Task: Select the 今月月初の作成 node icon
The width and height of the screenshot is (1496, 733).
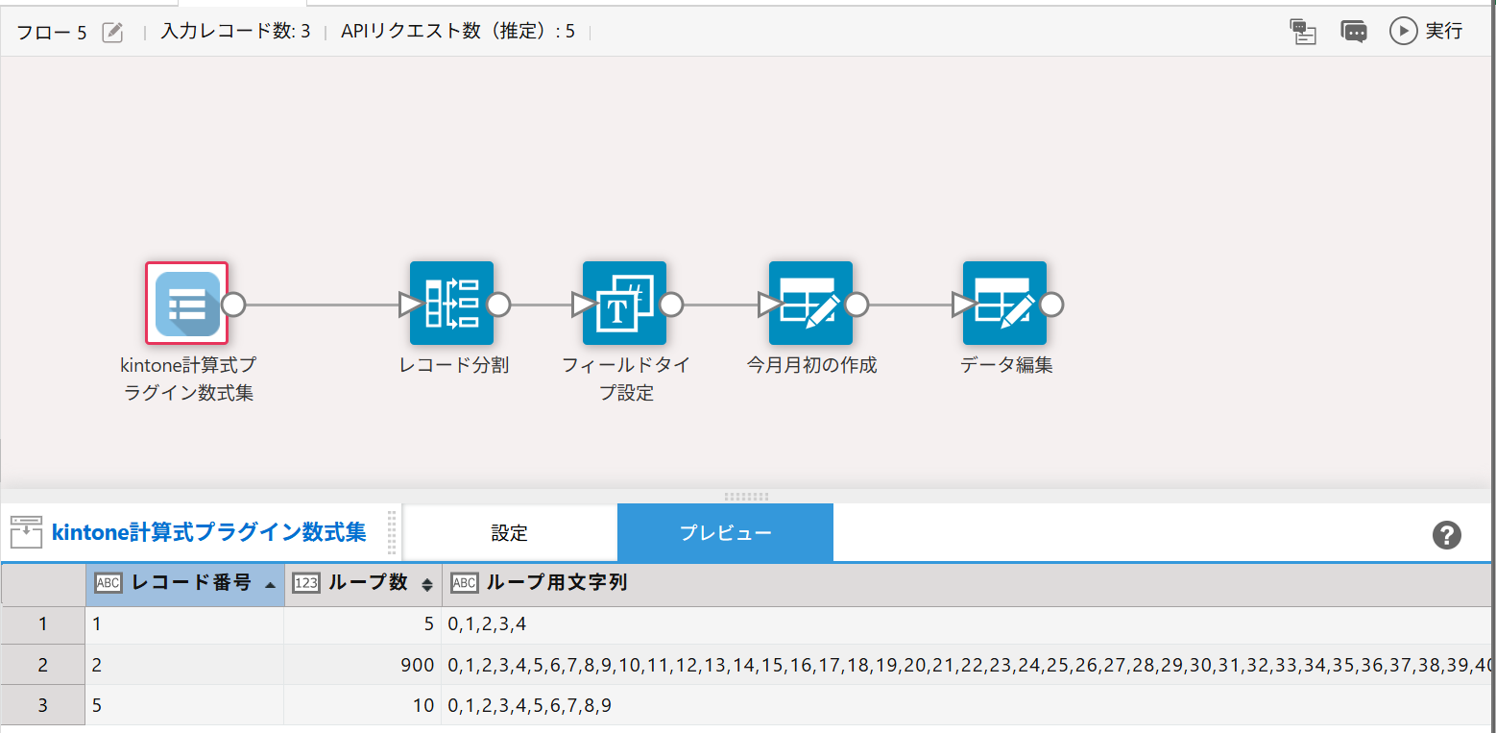Action: (x=810, y=304)
